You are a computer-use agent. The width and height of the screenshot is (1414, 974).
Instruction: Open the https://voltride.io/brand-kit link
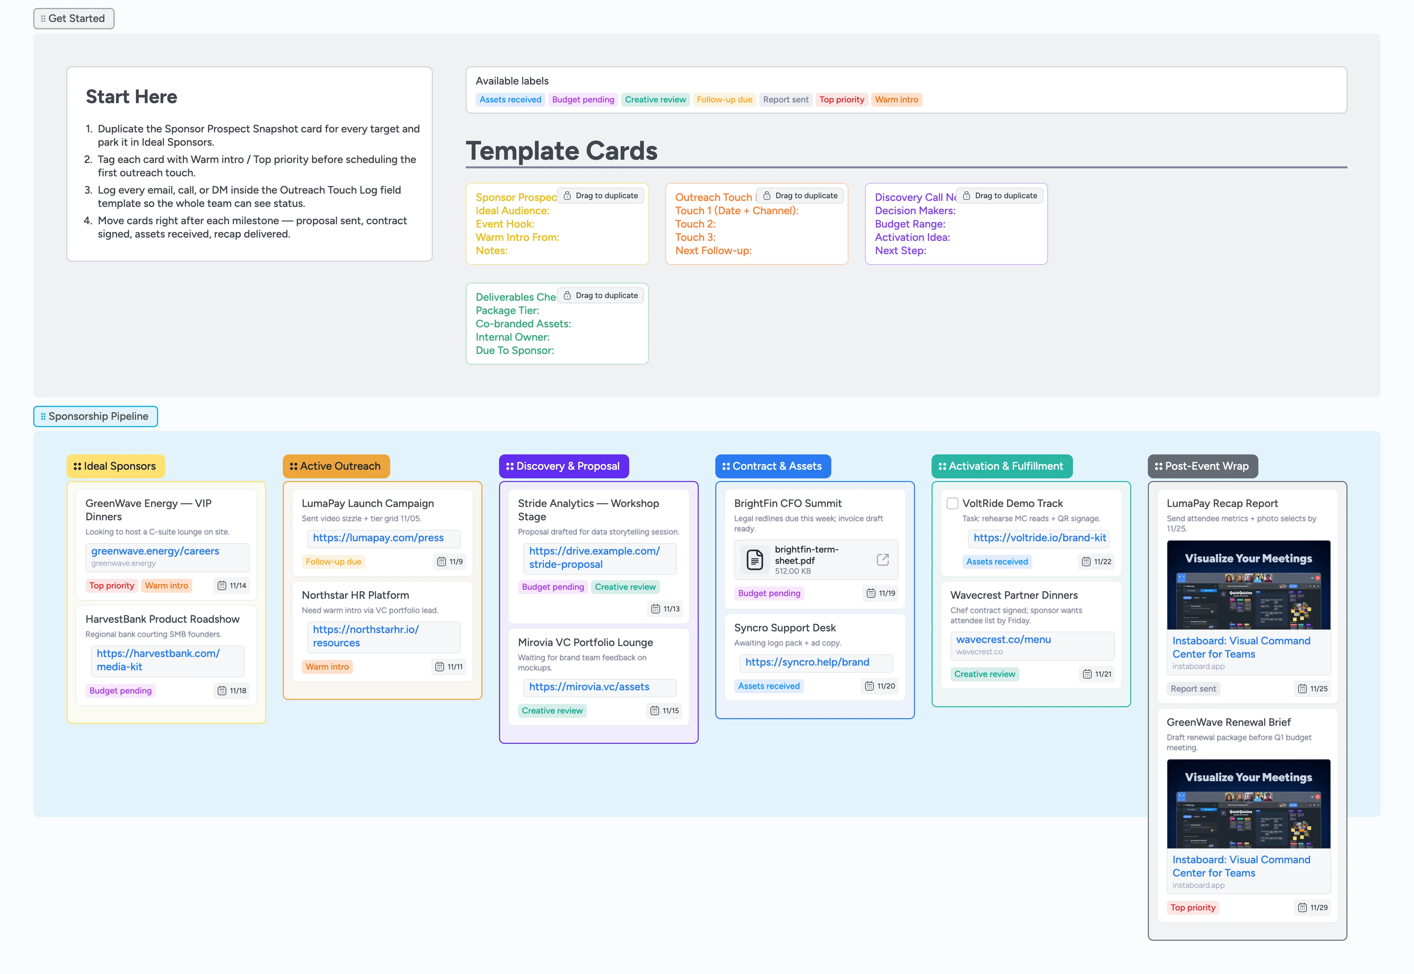(x=1039, y=538)
